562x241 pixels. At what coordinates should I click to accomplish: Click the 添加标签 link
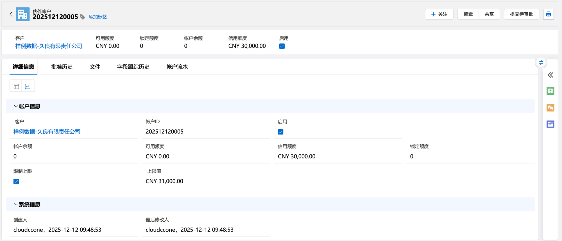coord(98,17)
